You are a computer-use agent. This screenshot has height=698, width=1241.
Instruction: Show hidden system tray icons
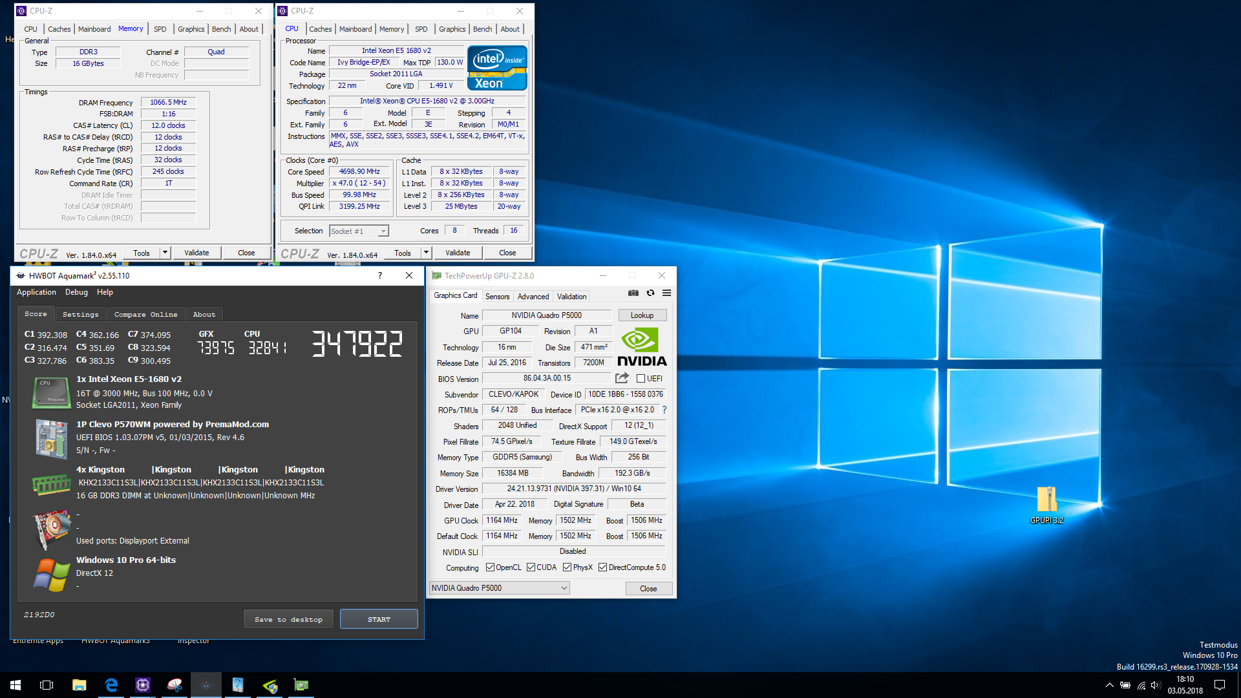(1109, 685)
